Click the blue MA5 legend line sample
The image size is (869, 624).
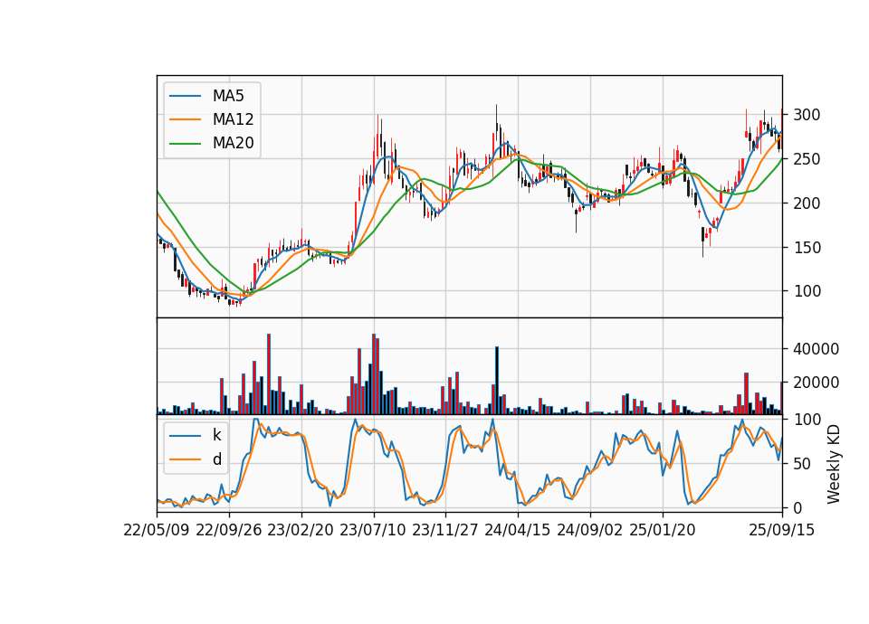pos(185,96)
